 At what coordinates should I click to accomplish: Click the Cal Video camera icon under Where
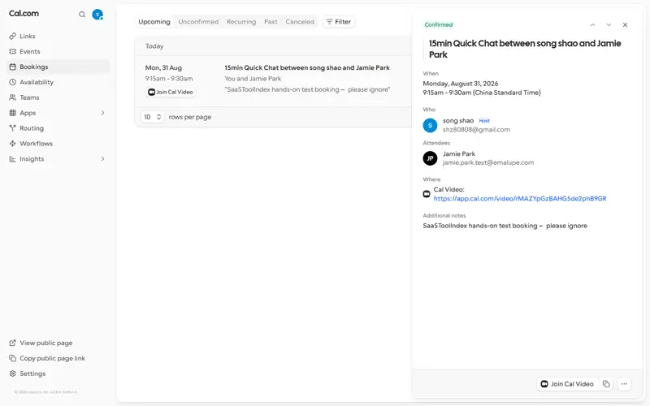(427, 194)
